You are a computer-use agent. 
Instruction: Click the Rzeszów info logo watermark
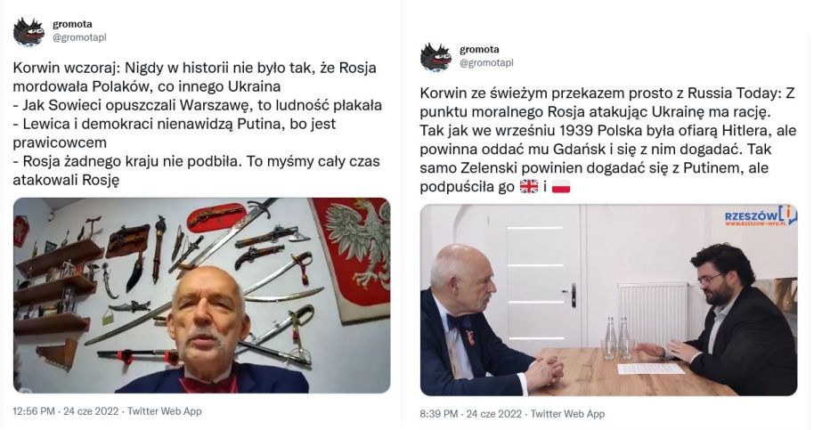[x=761, y=215]
